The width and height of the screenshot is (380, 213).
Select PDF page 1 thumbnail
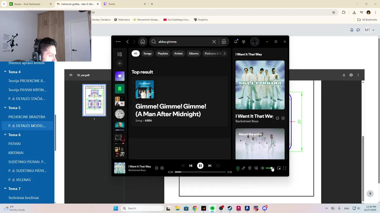pos(94,100)
